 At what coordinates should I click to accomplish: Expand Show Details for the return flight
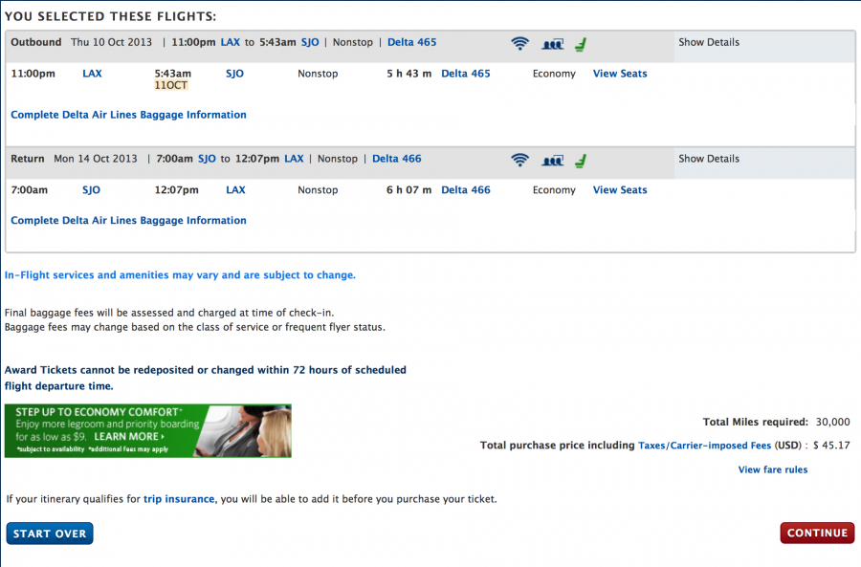point(709,159)
